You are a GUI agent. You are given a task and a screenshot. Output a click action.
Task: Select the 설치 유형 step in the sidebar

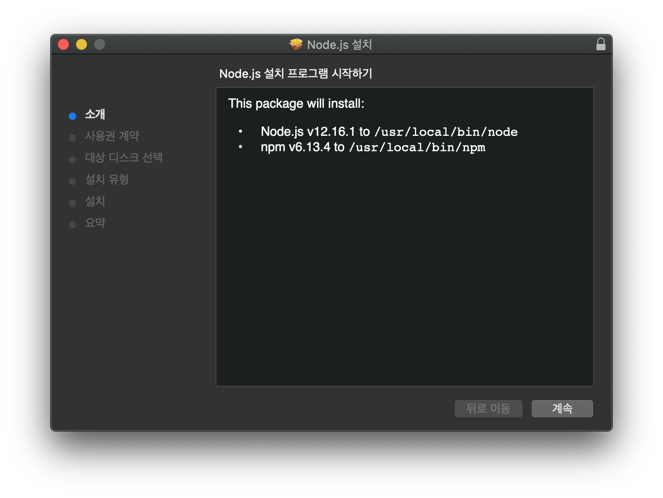(x=107, y=179)
